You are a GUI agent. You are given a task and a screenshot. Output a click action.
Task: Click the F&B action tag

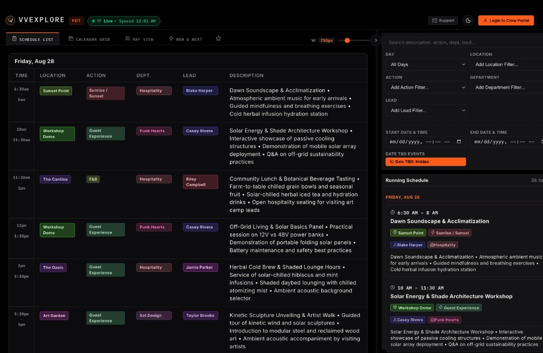click(93, 179)
